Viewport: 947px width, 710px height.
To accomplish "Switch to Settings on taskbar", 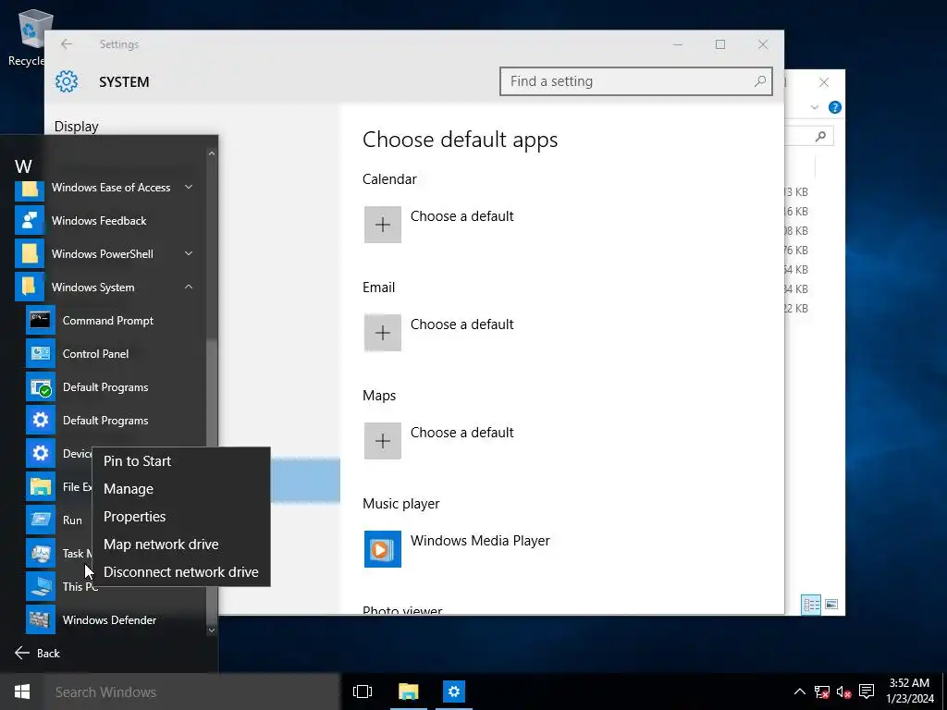I will point(454,692).
